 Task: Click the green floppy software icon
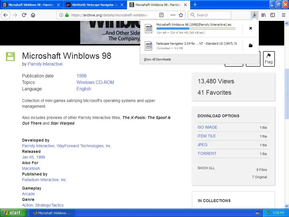[x=10, y=57]
